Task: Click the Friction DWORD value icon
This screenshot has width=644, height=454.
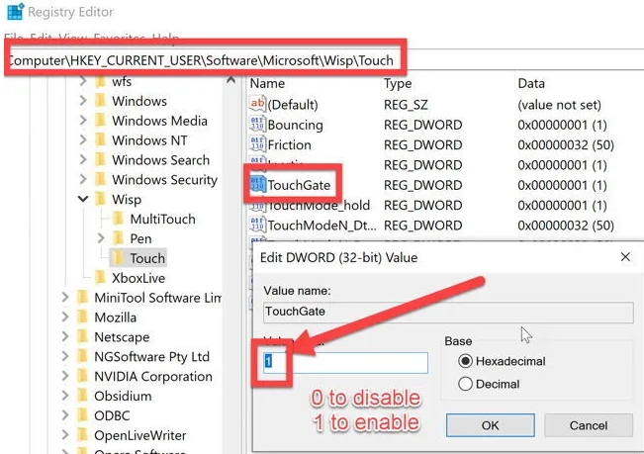Action: coord(256,144)
